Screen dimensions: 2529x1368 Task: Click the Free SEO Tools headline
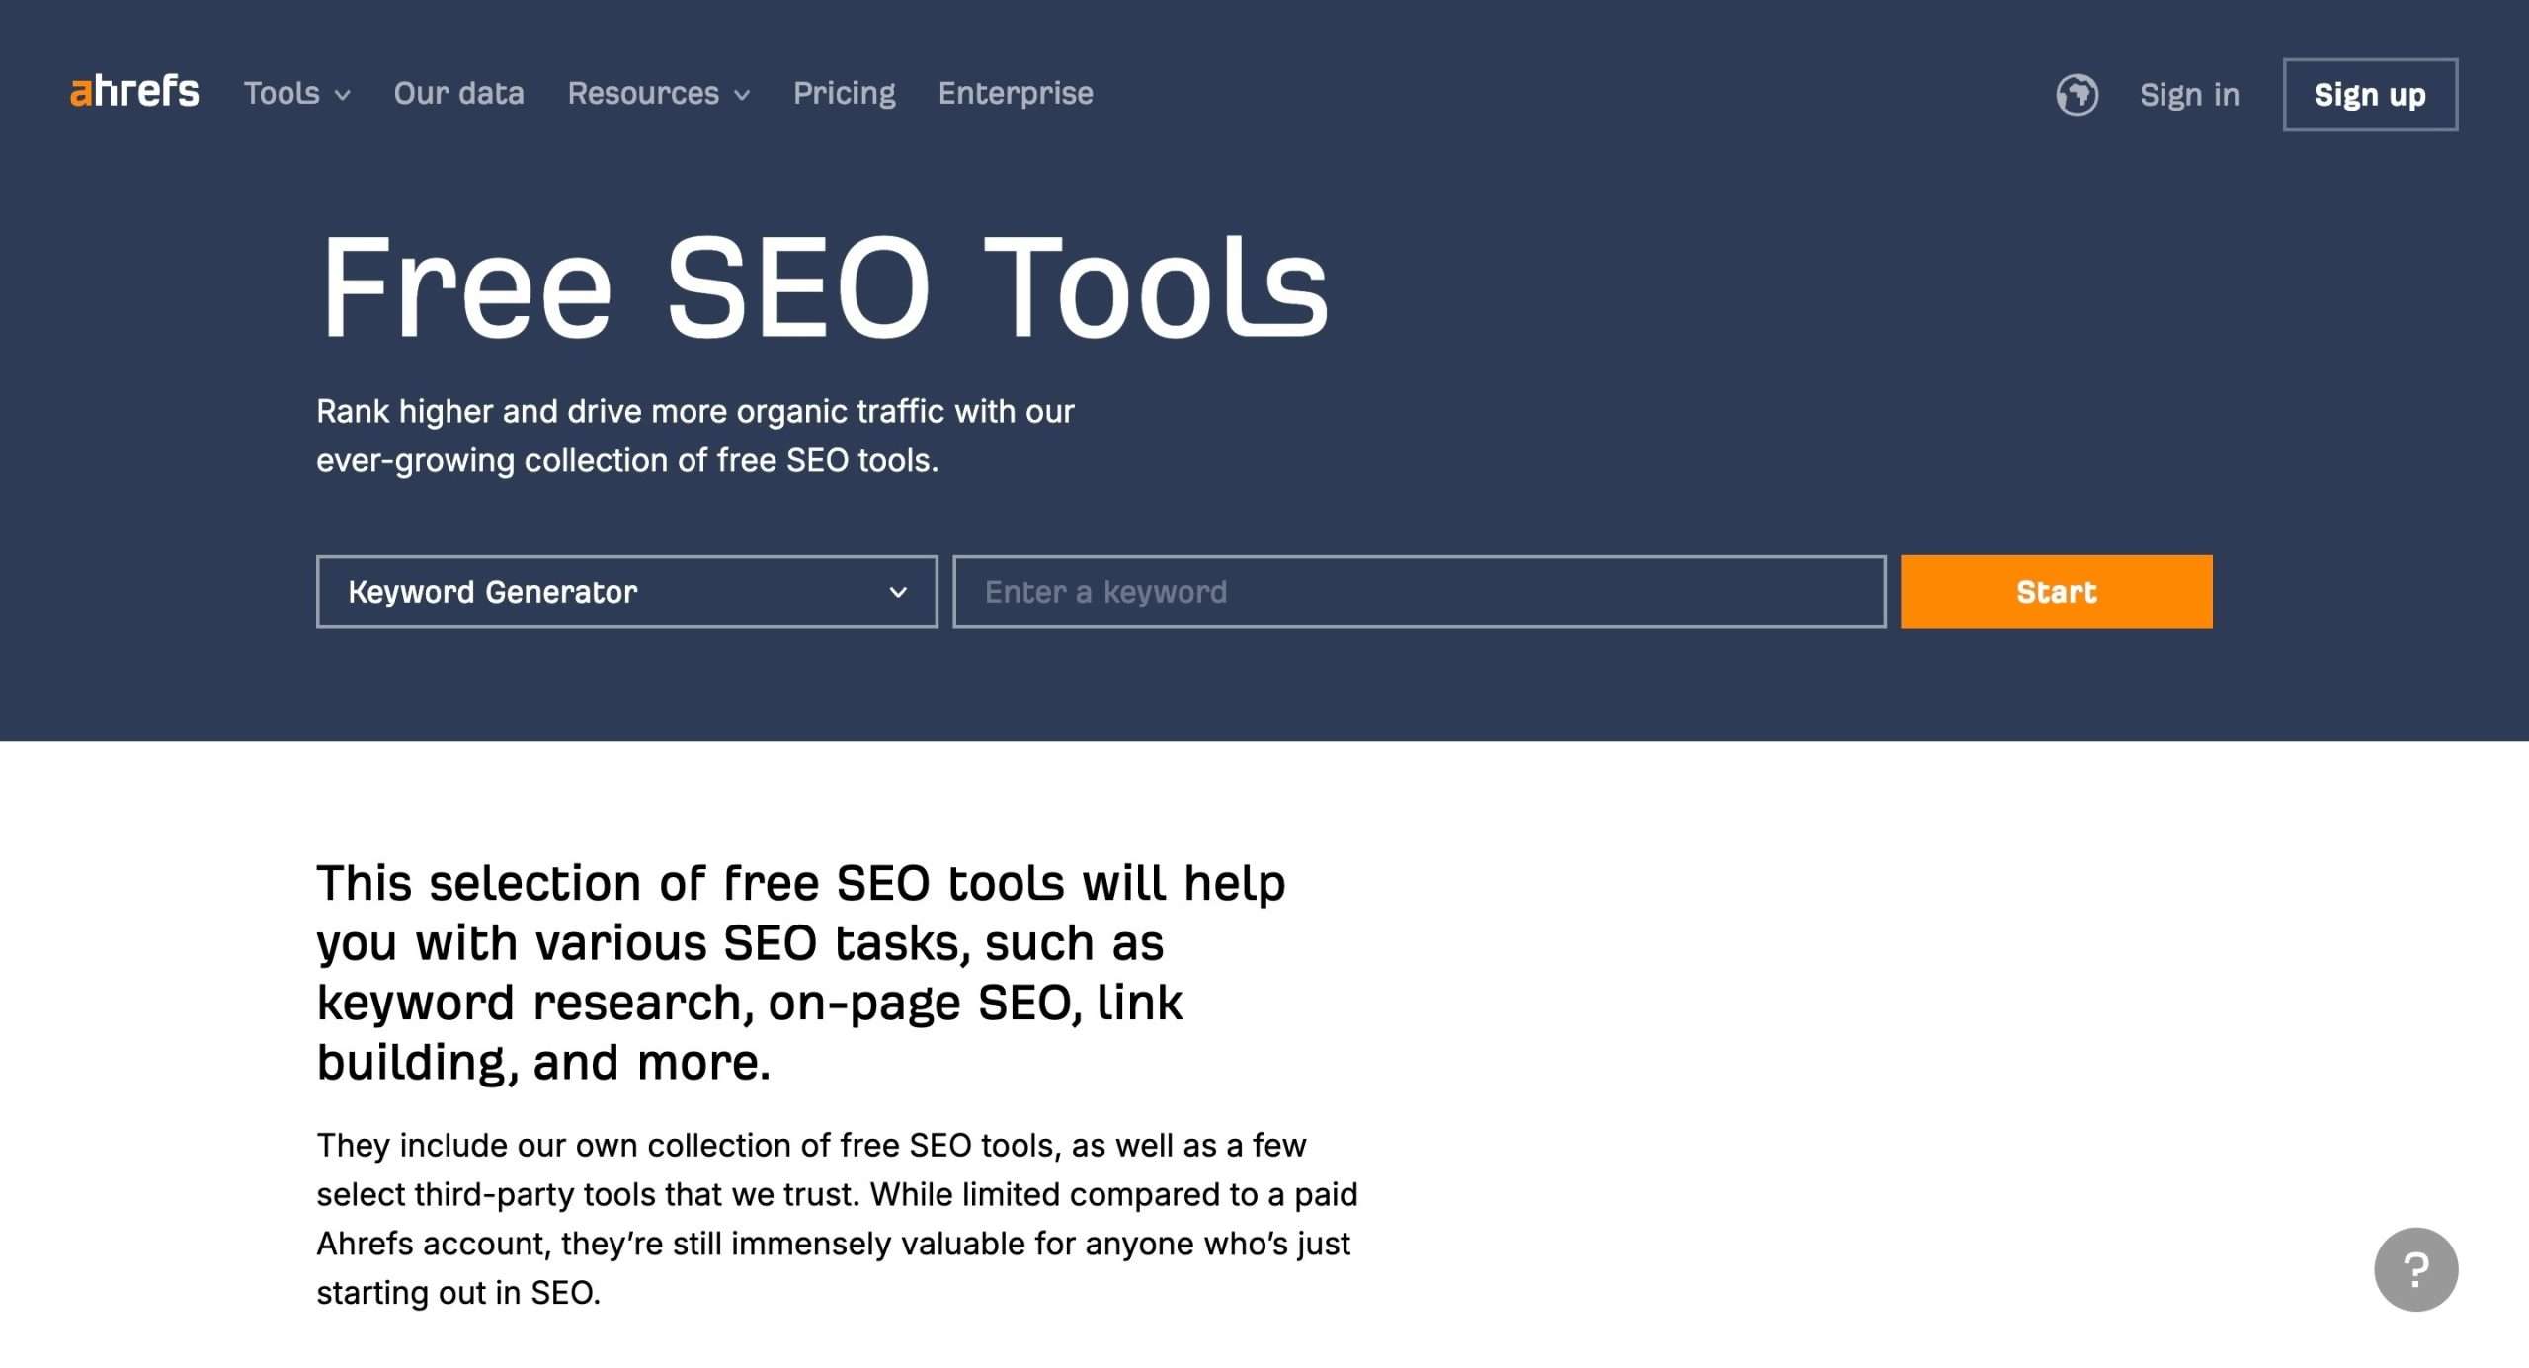[x=823, y=287]
